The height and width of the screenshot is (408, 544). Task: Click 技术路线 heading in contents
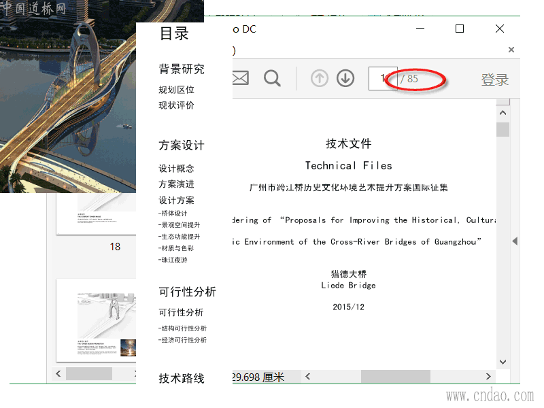pyautogui.click(x=182, y=379)
